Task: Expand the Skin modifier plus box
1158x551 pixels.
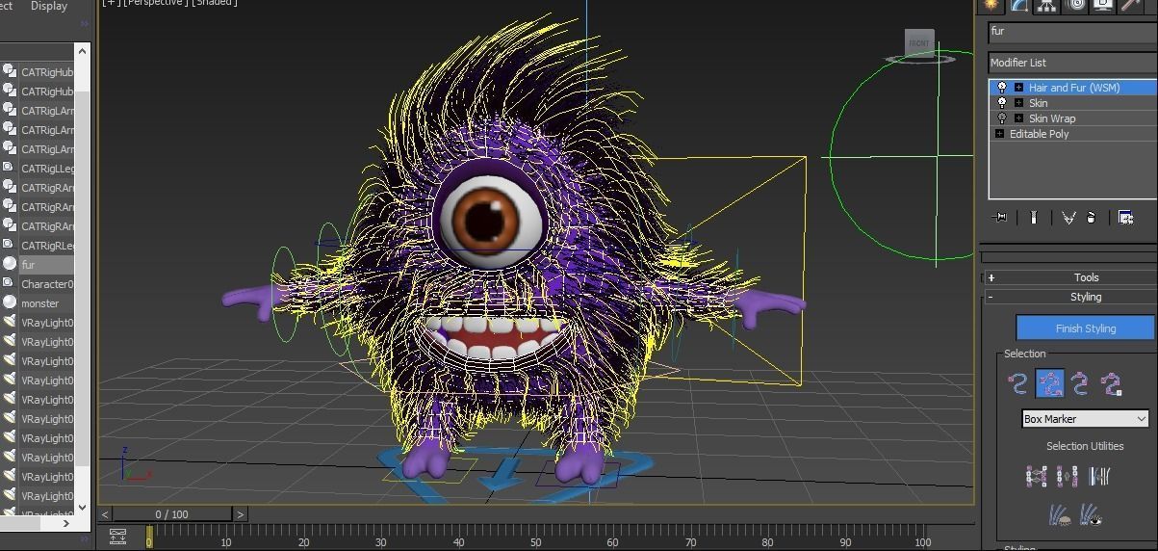Action: click(1018, 103)
